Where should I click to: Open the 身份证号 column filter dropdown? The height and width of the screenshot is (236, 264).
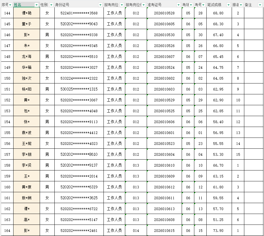coord(100,5)
